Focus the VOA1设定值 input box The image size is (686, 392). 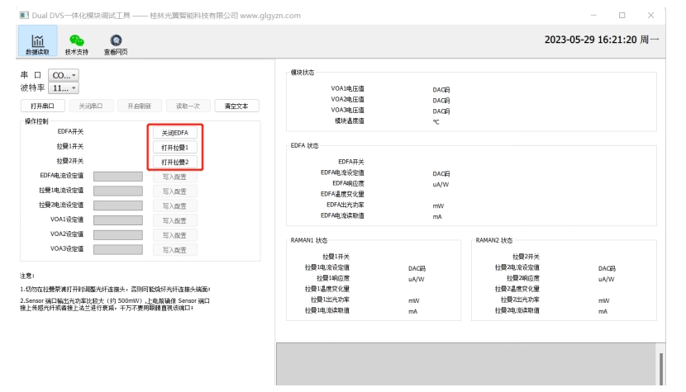coord(119,220)
